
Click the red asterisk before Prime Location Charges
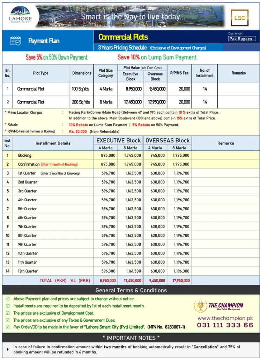[5, 112]
